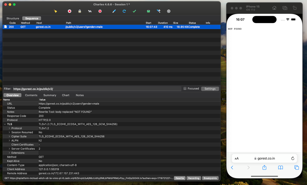Screen dimensions: 307x185
Task: Sort by the Host column header
Action: point(39,23)
